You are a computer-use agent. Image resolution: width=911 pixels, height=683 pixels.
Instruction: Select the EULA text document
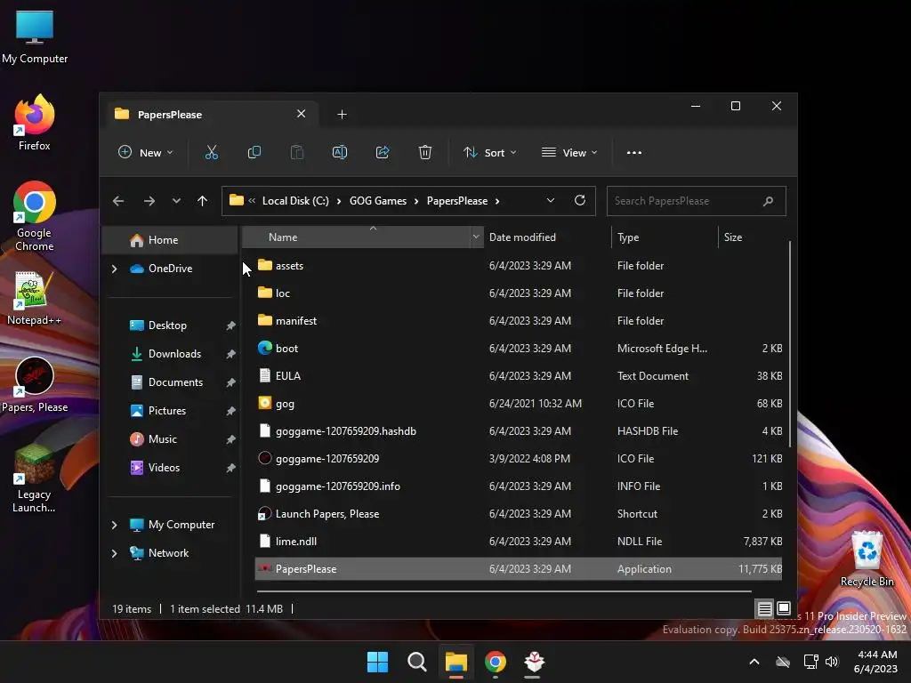[x=519, y=376]
